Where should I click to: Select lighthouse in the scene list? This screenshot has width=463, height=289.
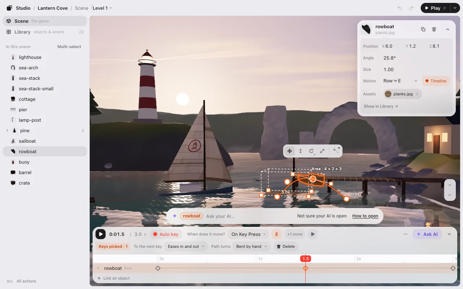(45, 57)
